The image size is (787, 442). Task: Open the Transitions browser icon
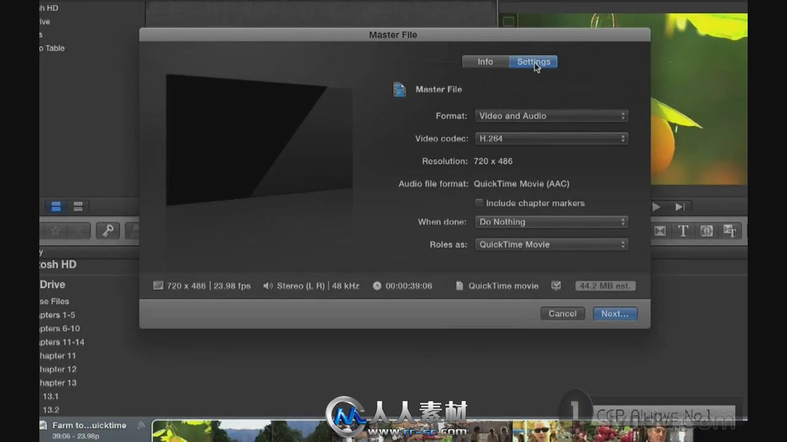coord(660,231)
